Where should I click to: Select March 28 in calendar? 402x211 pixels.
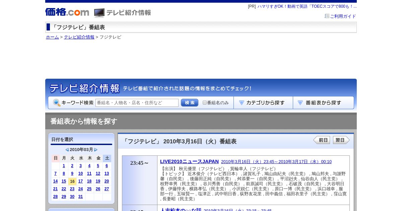click(x=55, y=197)
